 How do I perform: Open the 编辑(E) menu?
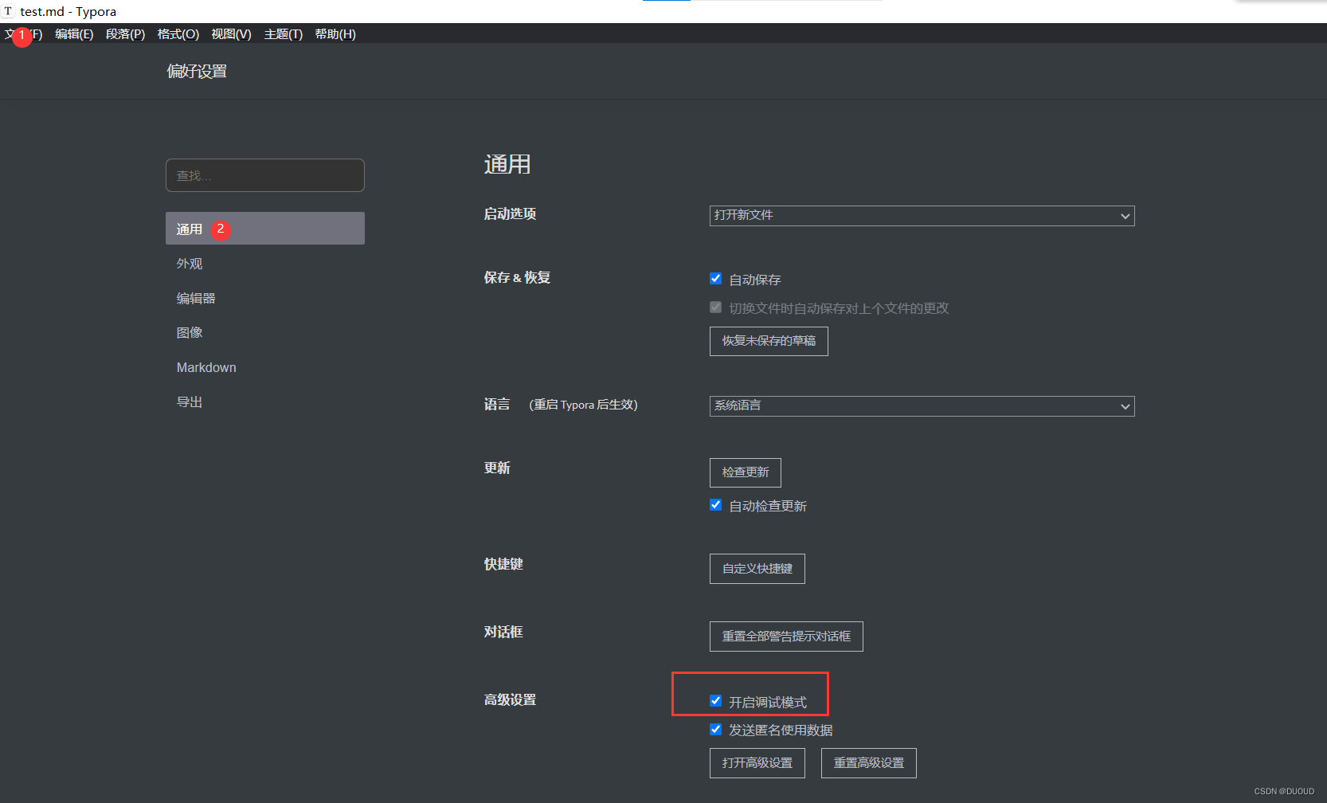click(x=74, y=34)
